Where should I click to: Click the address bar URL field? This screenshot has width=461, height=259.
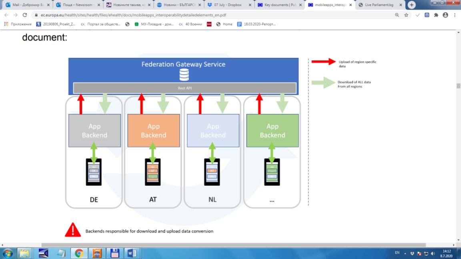214,15
